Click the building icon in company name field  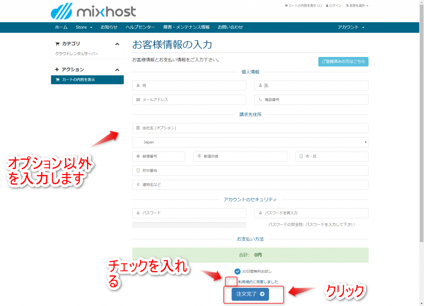point(138,128)
